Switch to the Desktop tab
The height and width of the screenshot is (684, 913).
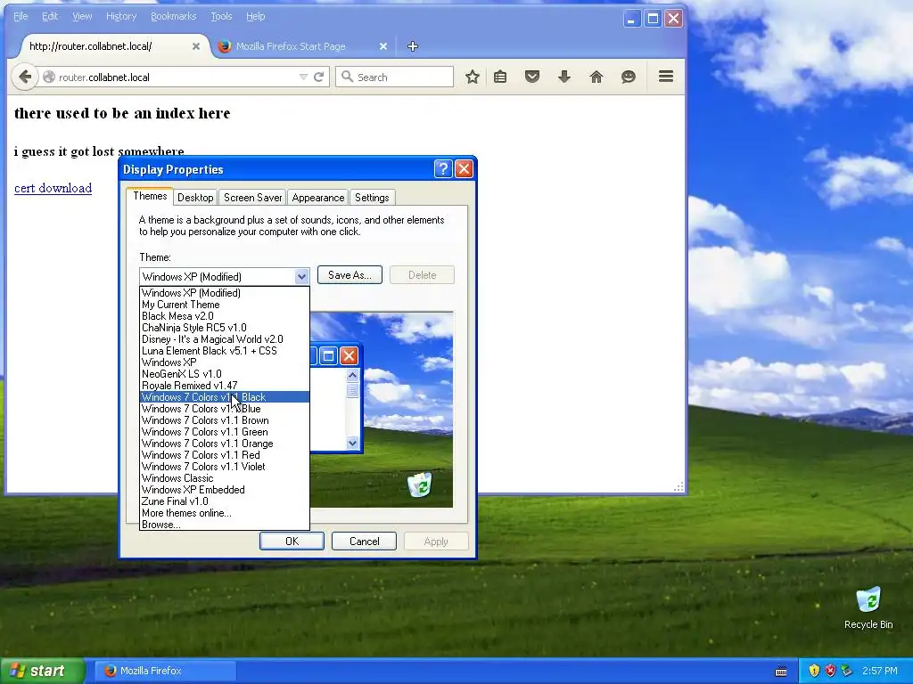(x=195, y=198)
